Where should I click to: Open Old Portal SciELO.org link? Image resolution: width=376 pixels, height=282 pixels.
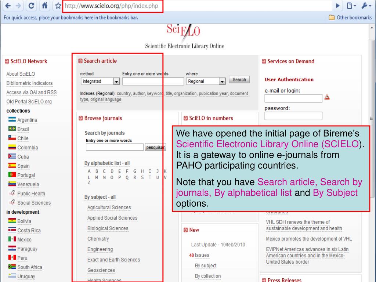click(29, 102)
